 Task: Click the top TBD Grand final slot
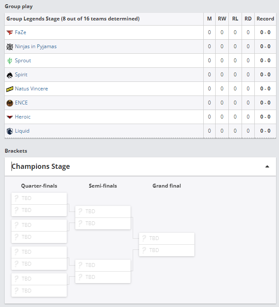click(x=167, y=238)
